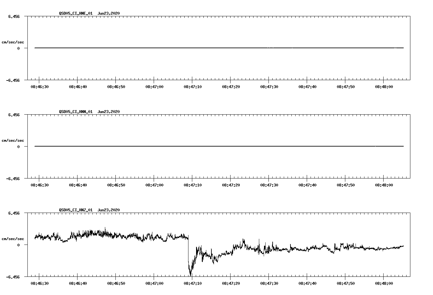Click the 08:47:20 time label under HNZ plot
Image resolution: width=433 pixels, height=295 pixels.
[x=231, y=284]
